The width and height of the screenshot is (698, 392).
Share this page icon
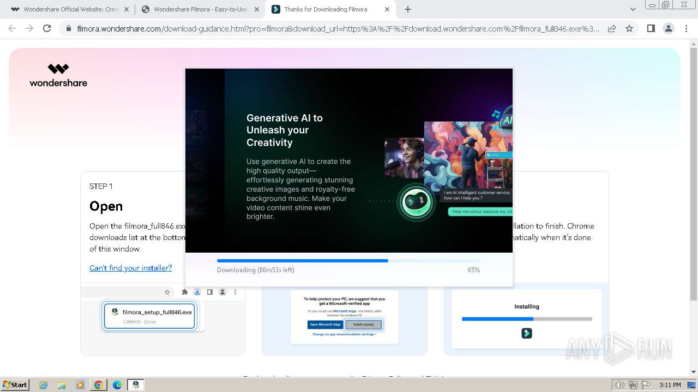coord(612,29)
